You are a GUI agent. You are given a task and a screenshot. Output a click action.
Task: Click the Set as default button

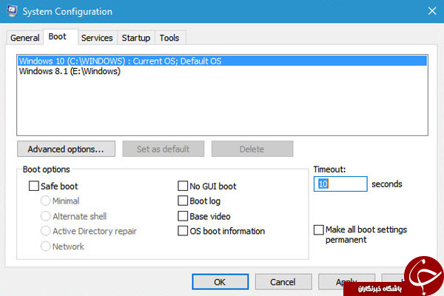[163, 149]
